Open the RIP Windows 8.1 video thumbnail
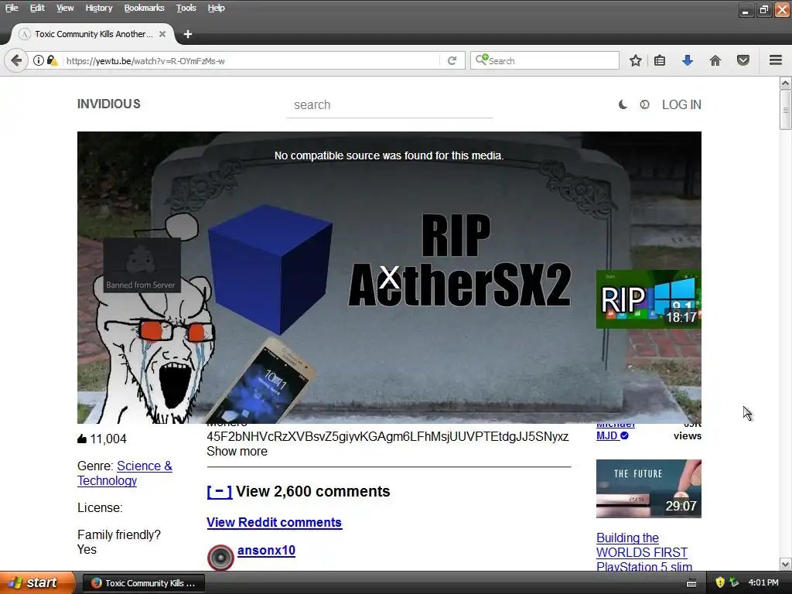 (x=649, y=299)
